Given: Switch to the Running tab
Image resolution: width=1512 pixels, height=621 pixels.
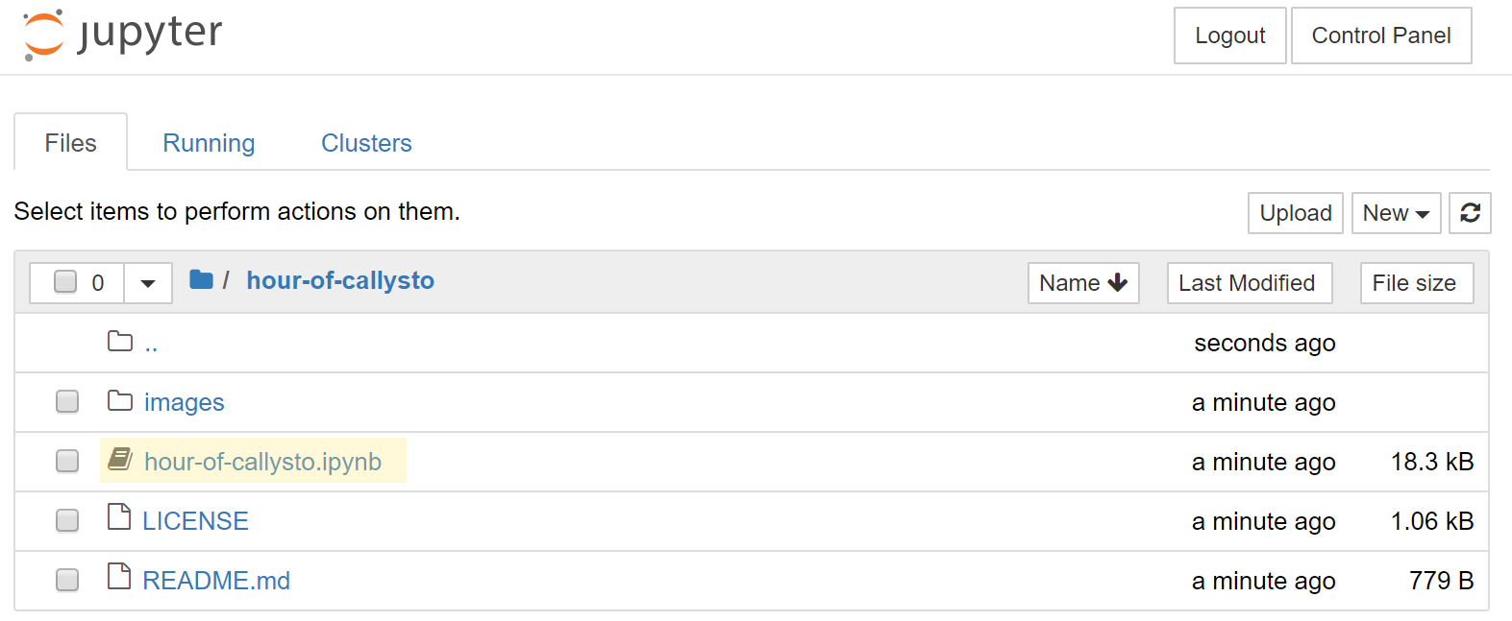Looking at the screenshot, I should (209, 143).
